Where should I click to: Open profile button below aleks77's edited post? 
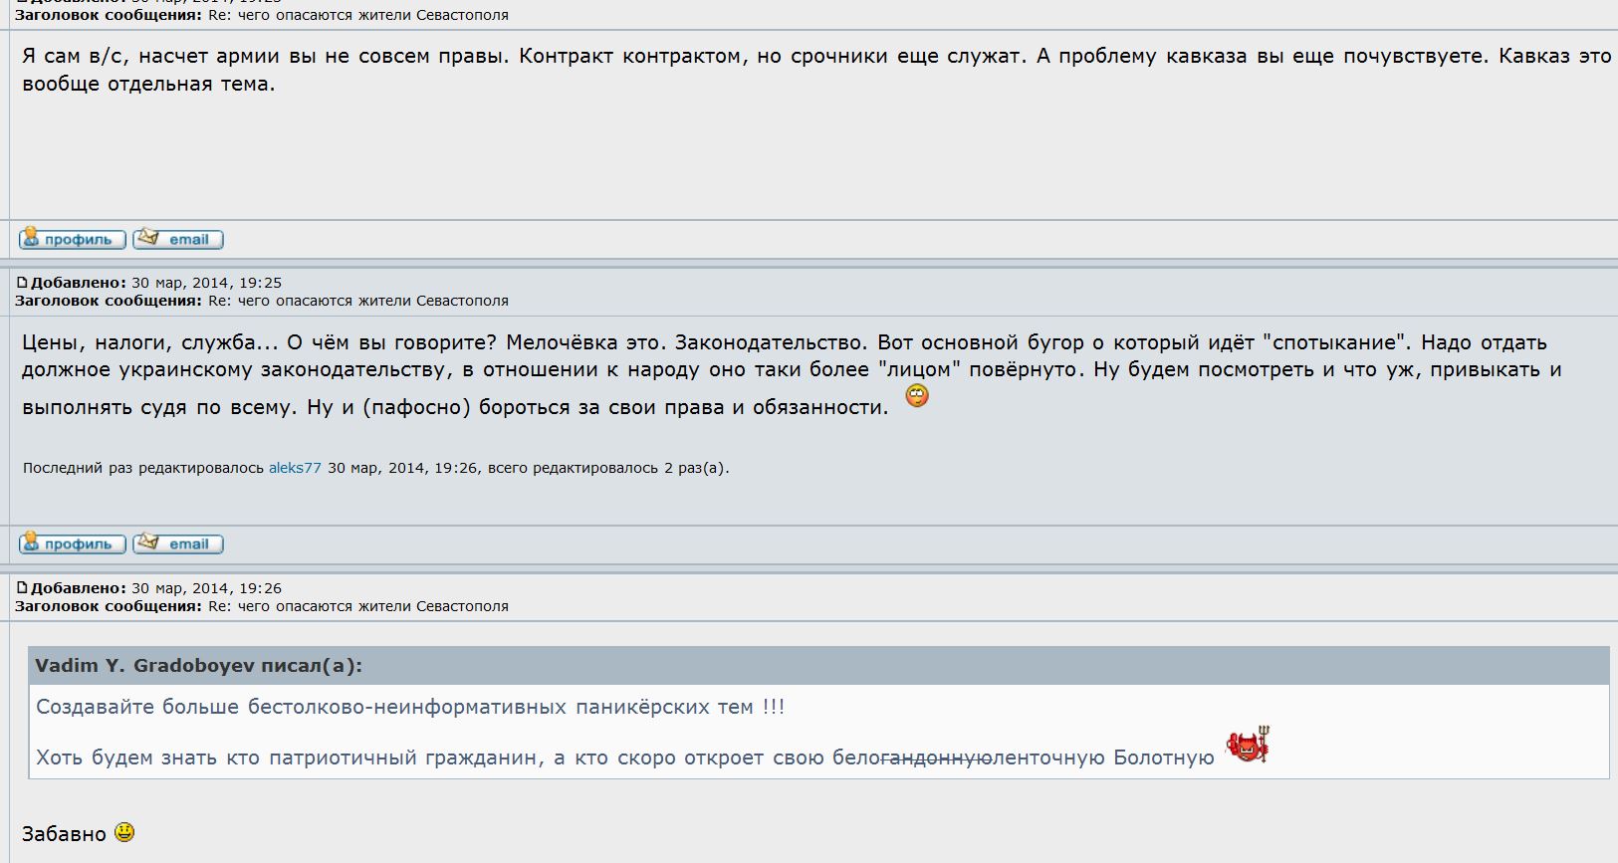click(72, 543)
